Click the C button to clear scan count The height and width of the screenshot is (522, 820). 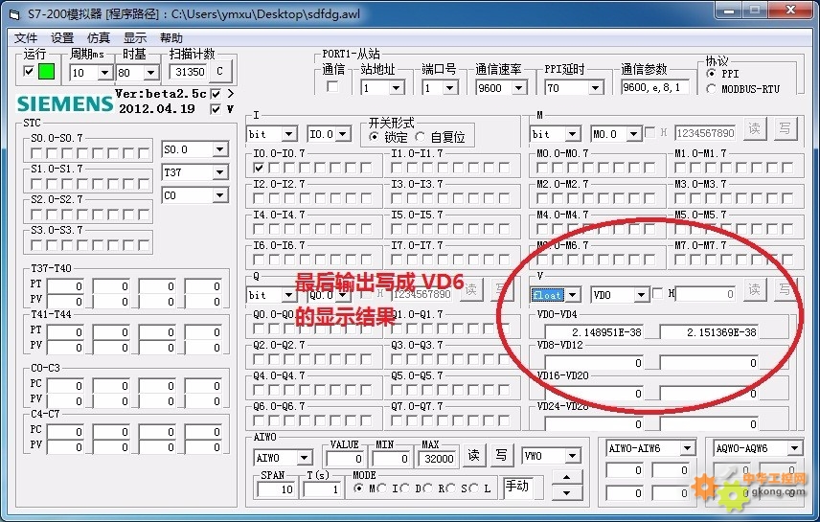click(219, 72)
